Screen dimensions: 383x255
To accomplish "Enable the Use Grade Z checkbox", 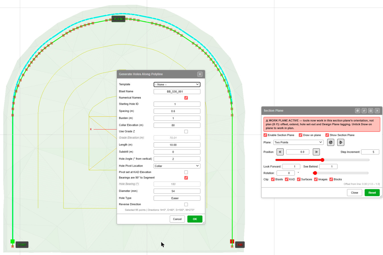I will 186,131.
